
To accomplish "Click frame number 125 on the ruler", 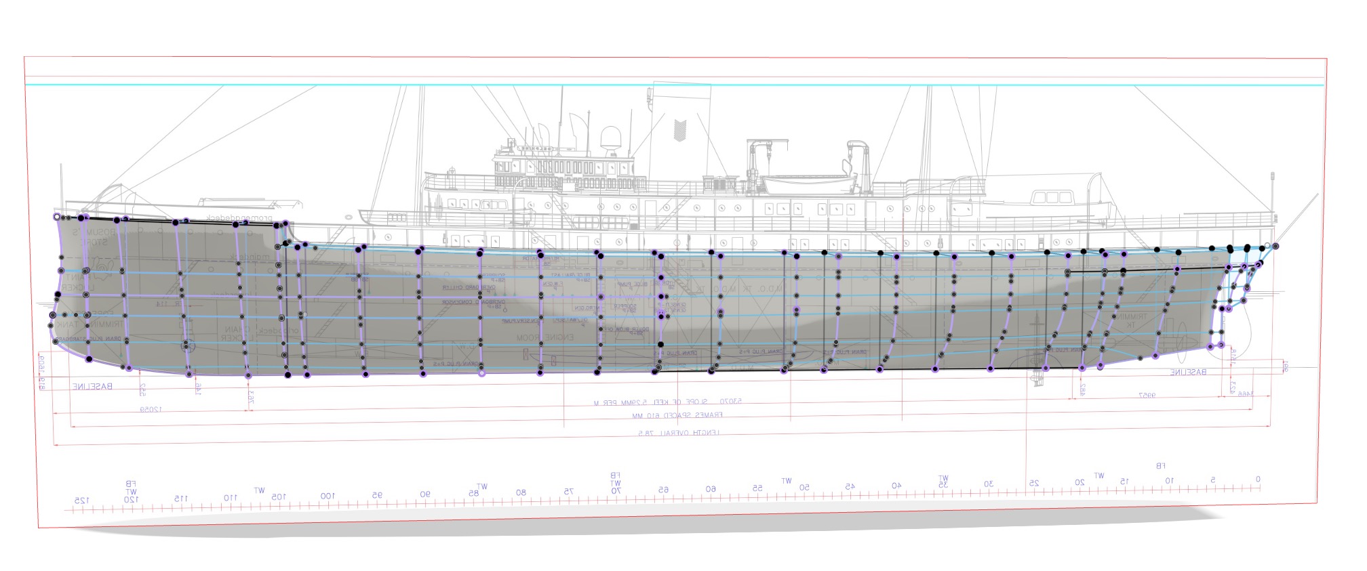I will pos(82,501).
